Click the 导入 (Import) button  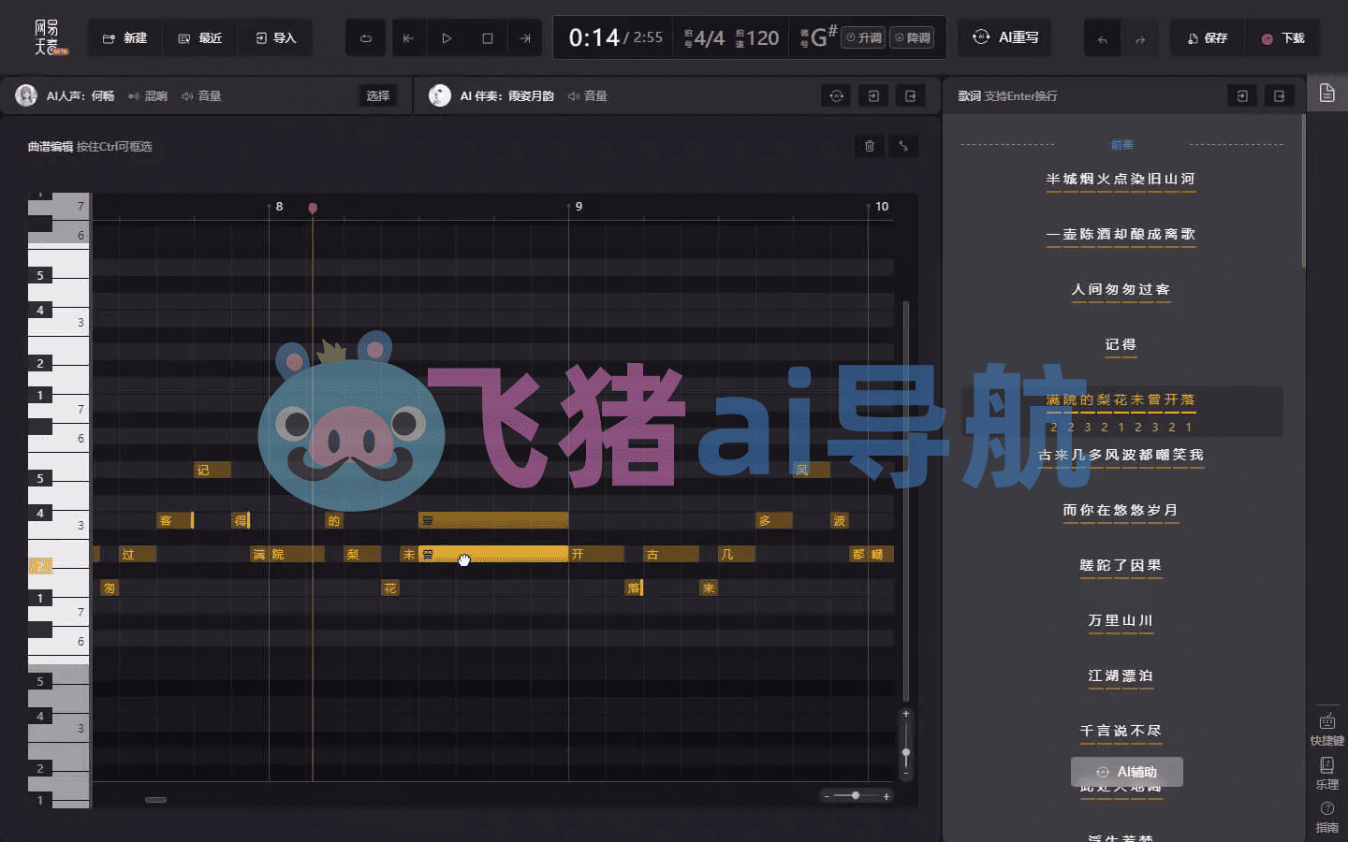274,38
